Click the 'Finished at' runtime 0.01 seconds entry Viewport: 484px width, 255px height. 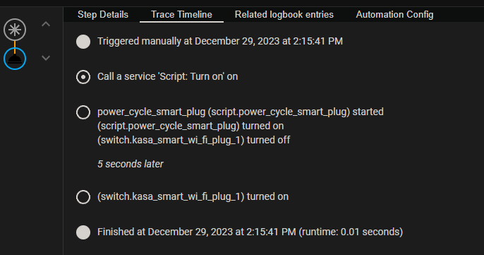250,232
